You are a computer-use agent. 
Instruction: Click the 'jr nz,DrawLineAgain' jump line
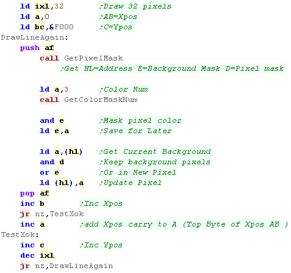point(66,266)
